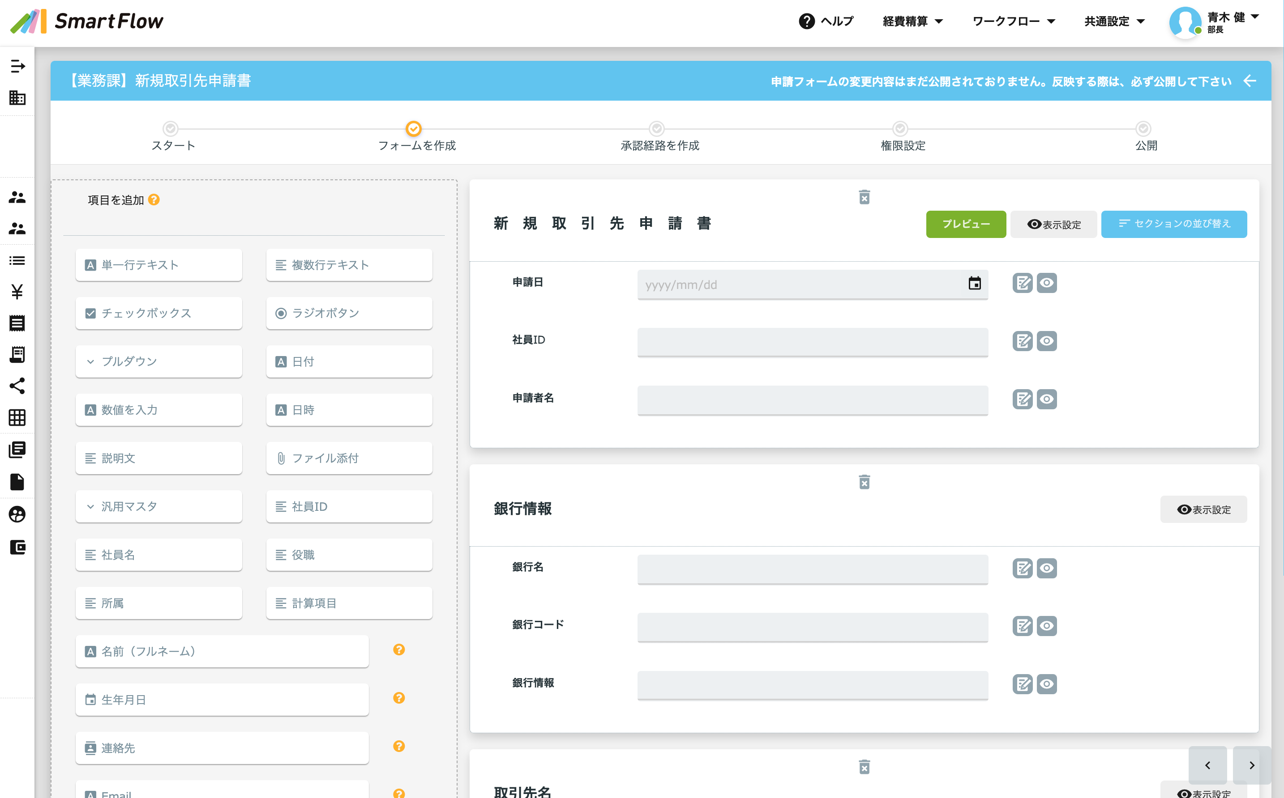Open the share icon in the left sidebar
1284x798 pixels.
click(x=17, y=386)
